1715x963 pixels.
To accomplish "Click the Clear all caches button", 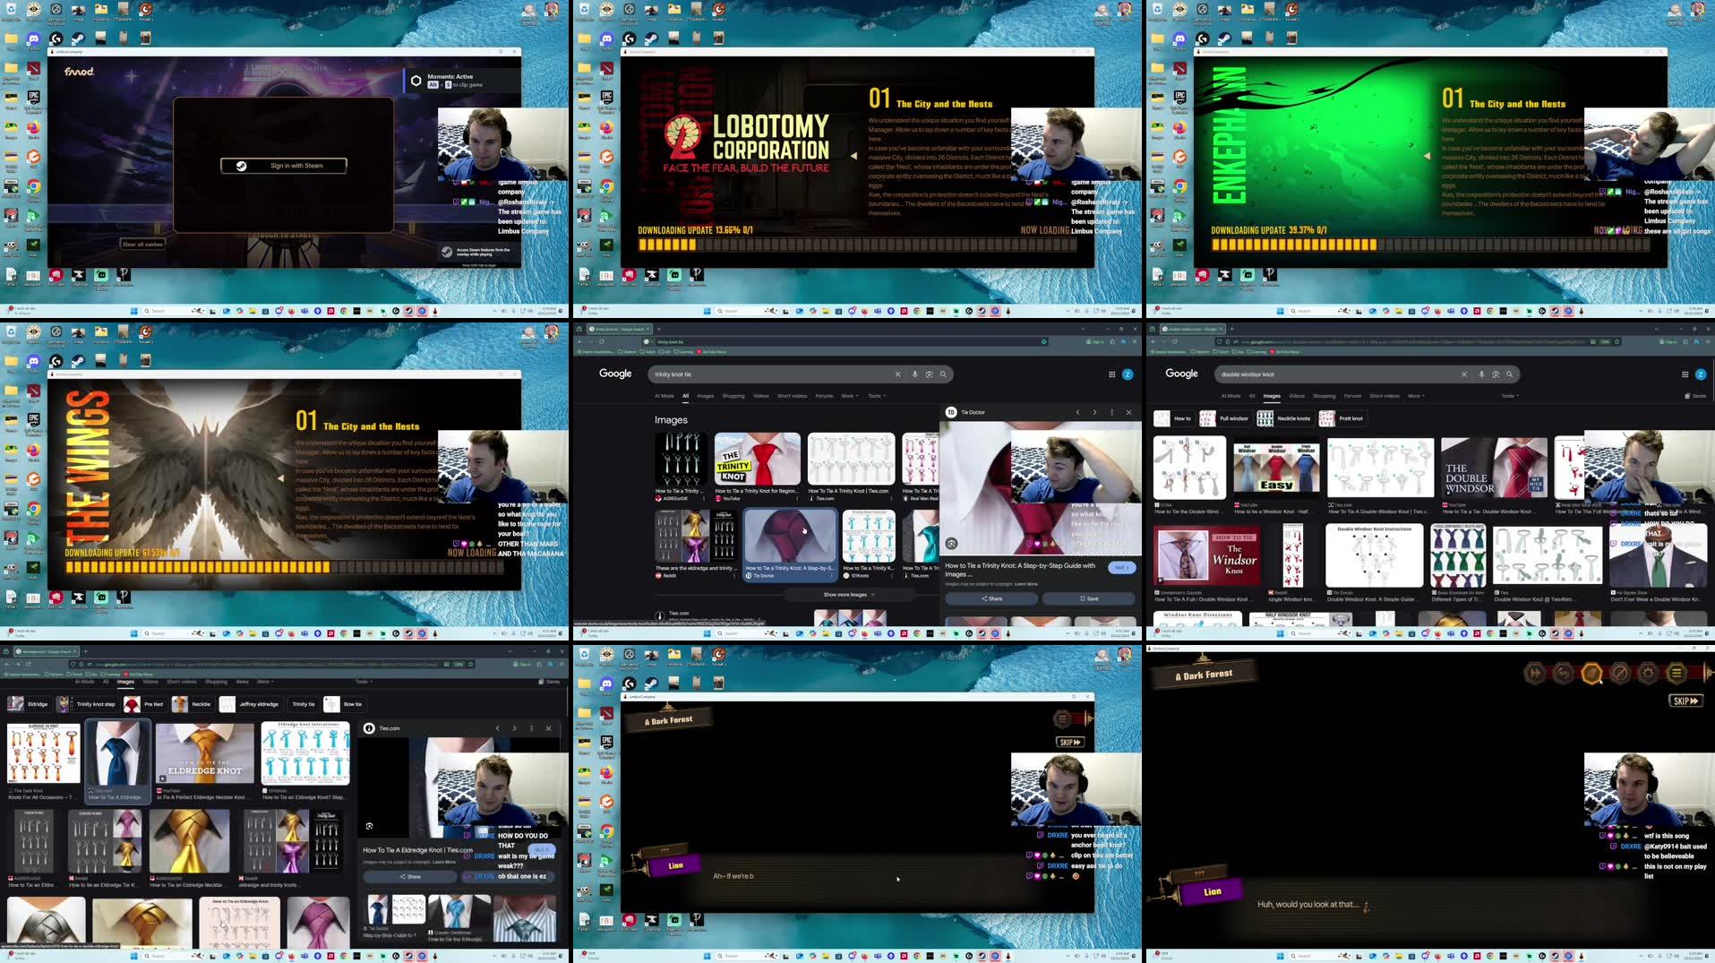I will point(142,244).
